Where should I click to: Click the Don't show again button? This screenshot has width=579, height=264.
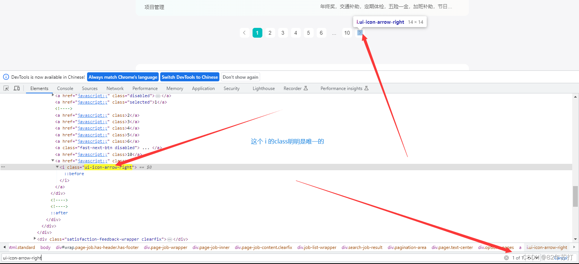tap(240, 76)
